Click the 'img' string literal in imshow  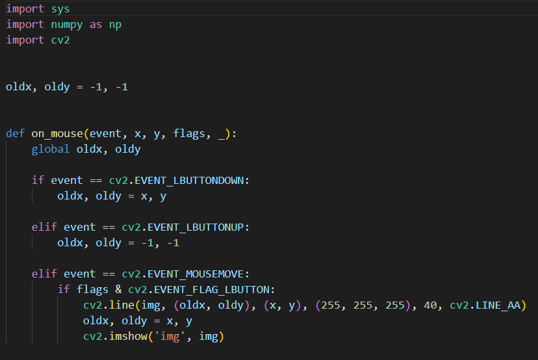coord(170,336)
